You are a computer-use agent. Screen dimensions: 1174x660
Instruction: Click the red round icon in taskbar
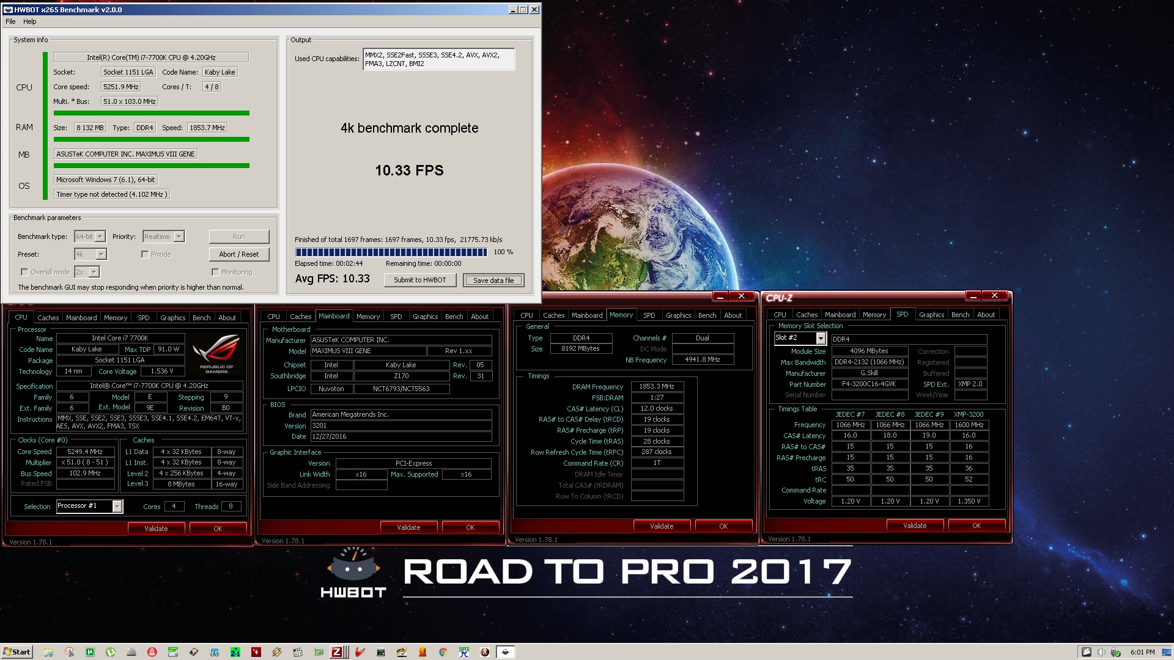pos(152,652)
